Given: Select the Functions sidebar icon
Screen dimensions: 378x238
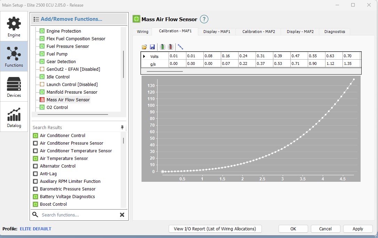Looking at the screenshot, I should [14, 57].
